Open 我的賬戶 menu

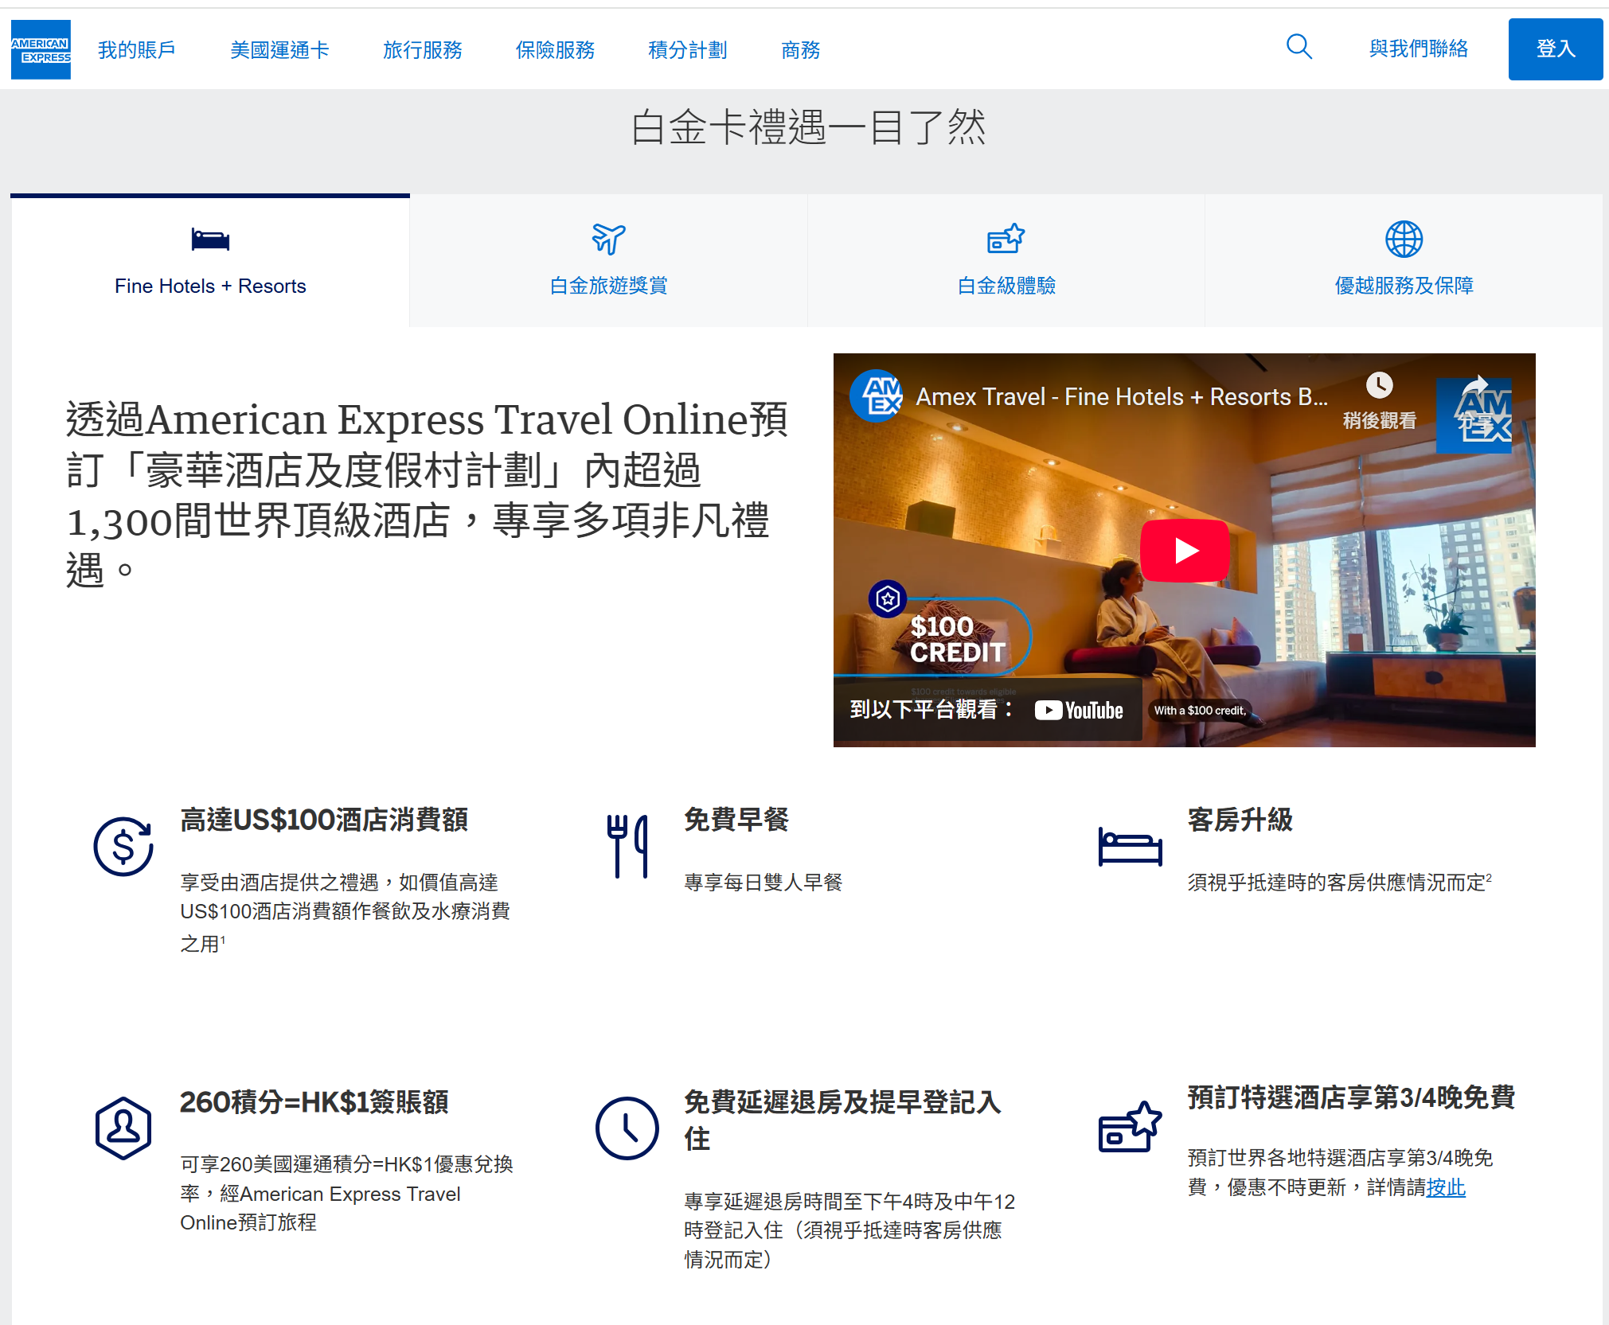[137, 49]
